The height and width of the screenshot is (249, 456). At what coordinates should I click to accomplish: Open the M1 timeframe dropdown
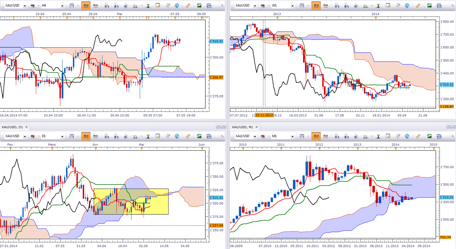[x=293, y=136]
